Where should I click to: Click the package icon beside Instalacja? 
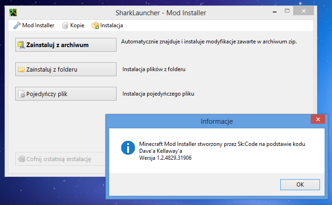(95, 25)
